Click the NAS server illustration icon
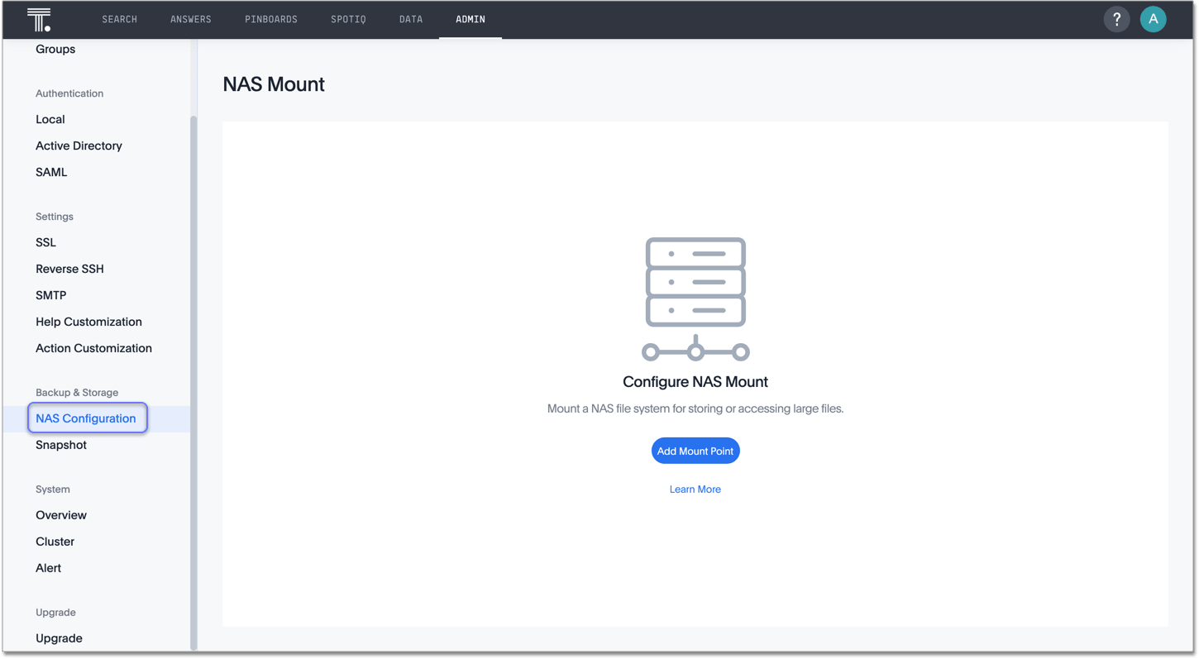This screenshot has width=1199, height=659. [695, 296]
